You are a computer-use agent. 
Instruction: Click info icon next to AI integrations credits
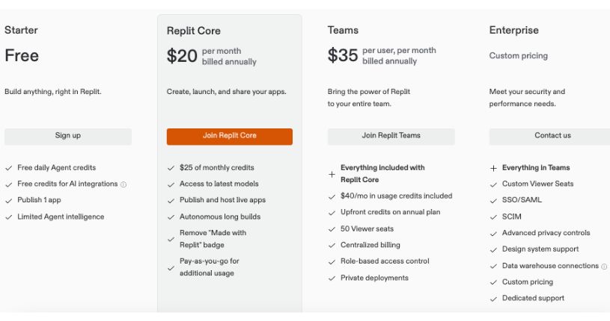(x=123, y=184)
